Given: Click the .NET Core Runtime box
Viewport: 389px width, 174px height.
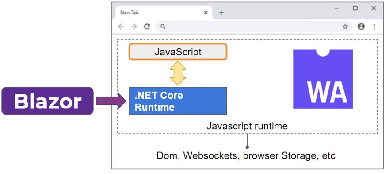Looking at the screenshot, I should pos(178,101).
